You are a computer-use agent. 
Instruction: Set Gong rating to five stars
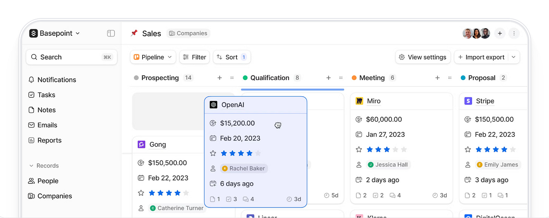coord(186,193)
